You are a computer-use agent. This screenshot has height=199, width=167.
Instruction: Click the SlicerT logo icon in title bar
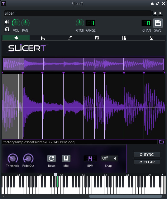tap(3, 4)
